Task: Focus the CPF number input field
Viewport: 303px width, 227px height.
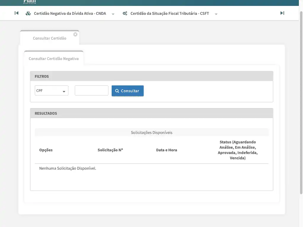Action: click(x=92, y=90)
